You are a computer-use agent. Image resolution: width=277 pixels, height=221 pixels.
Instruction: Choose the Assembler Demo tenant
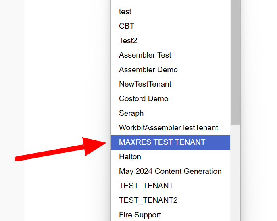pyautogui.click(x=148, y=70)
